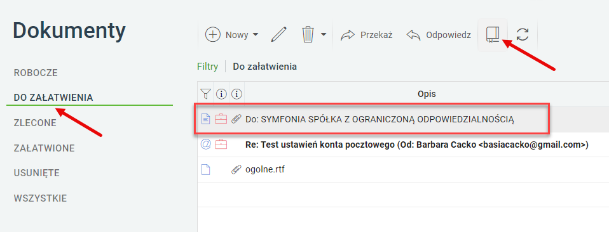
Task: Open the Filtry link
Action: [207, 67]
